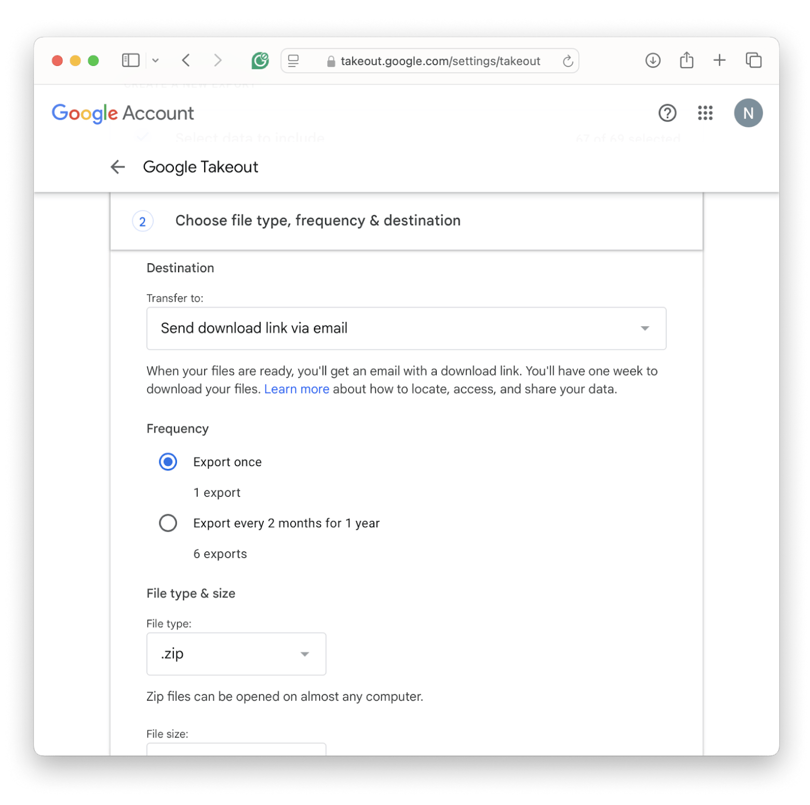Image resolution: width=810 pixels, height=805 pixels.
Task: Open the .zip file type dropdown
Action: pyautogui.click(x=236, y=654)
